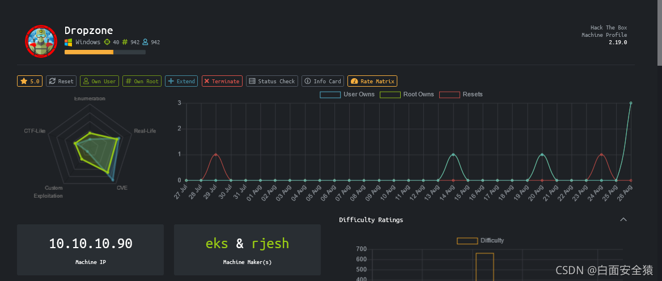Viewport: 662px width, 281px height.
Task: Click the CVE radar axis label
Action: [122, 188]
